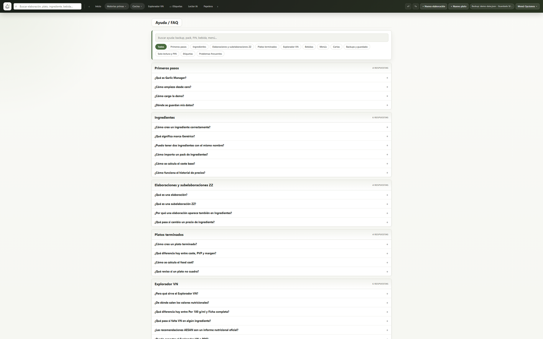Click the Ayuda / FAQ page title badge
The image size is (543, 339).
pos(167,23)
